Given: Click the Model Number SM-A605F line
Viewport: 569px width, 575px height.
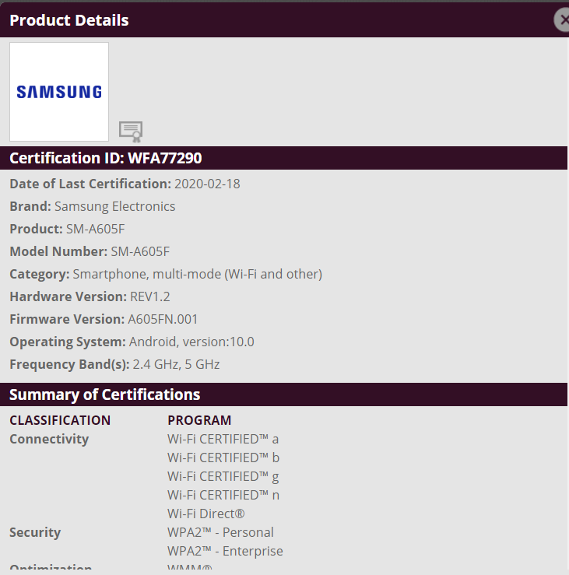Looking at the screenshot, I should click(140, 252).
